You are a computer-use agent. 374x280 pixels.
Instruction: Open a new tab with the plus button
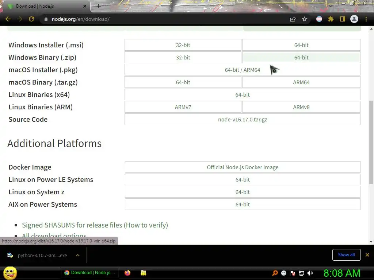coord(99,6)
